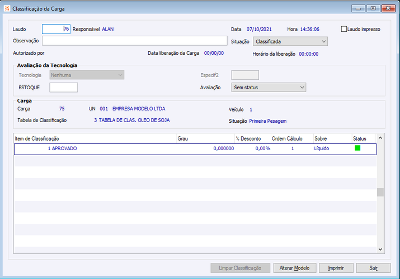
Task: Click EMPRESA MODELO LTDA text
Action: 139,109
